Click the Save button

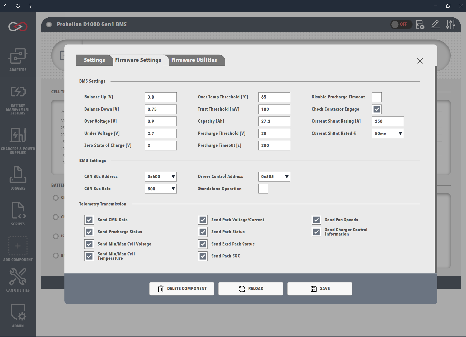pos(320,289)
